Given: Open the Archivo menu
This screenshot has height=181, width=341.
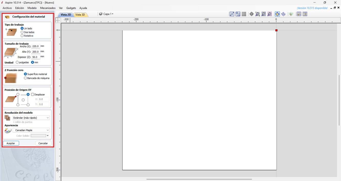Looking at the screenshot, I should 7,8.
